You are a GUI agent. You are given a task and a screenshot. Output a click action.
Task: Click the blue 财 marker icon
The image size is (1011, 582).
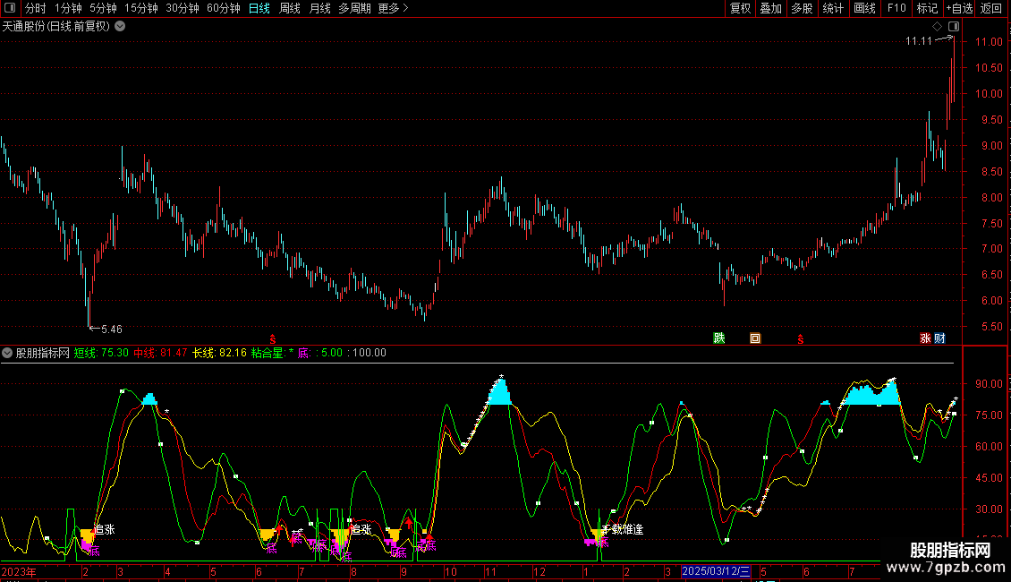click(x=939, y=338)
